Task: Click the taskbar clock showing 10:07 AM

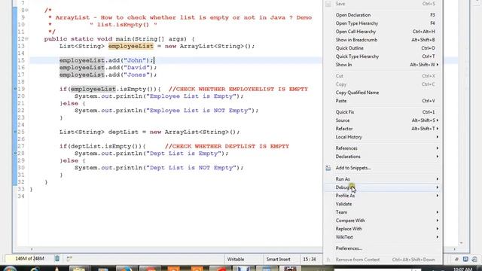Action: point(462,269)
